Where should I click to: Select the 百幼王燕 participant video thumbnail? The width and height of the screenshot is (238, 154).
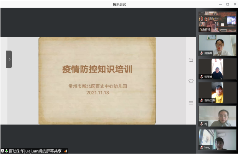coord(217,93)
